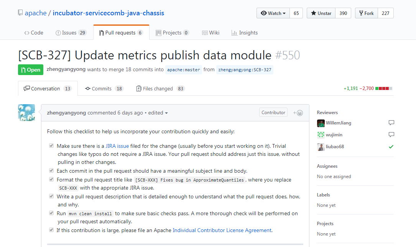Click the Unstar button
Screen dimensions: 416x247
tap(321, 13)
